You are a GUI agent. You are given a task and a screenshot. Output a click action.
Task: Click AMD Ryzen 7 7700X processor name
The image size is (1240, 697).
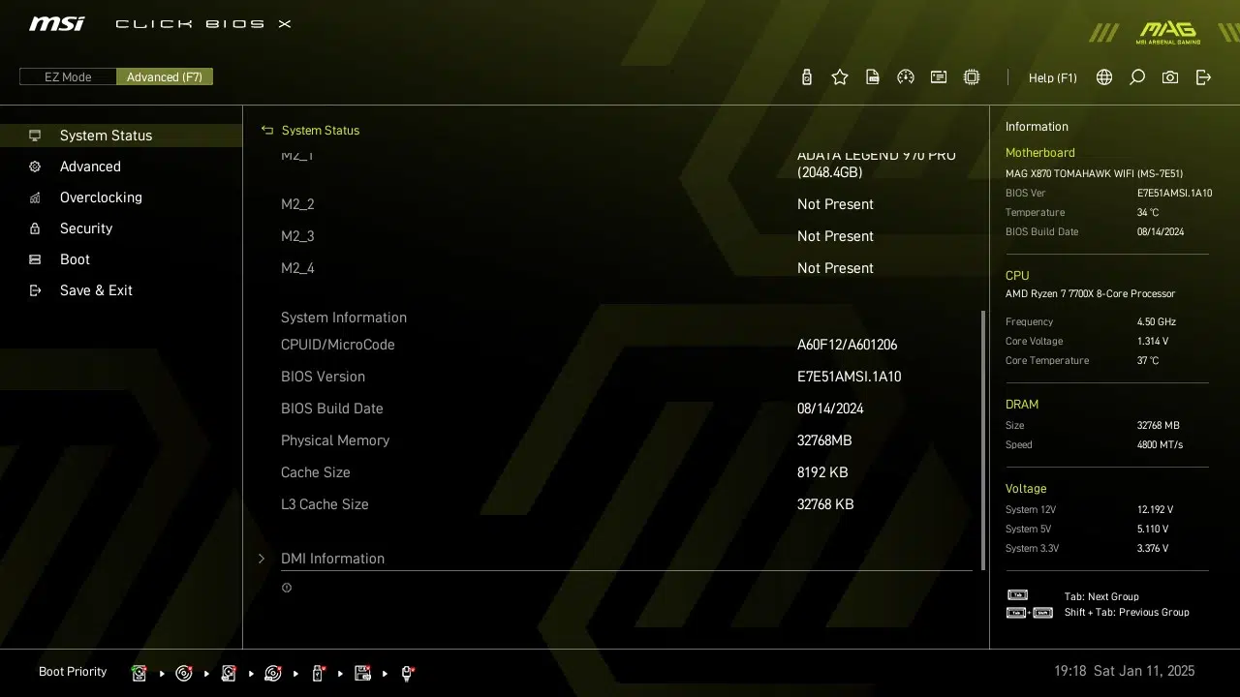coord(1091,294)
